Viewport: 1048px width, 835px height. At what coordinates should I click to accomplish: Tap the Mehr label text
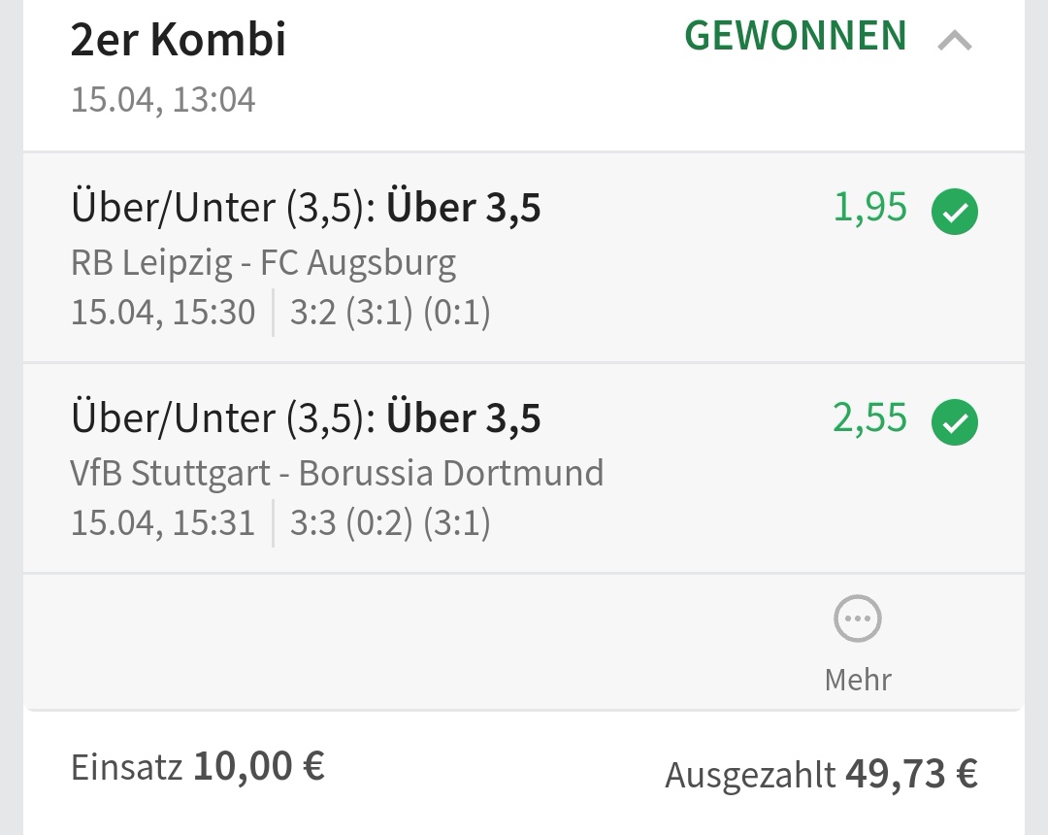[858, 679]
